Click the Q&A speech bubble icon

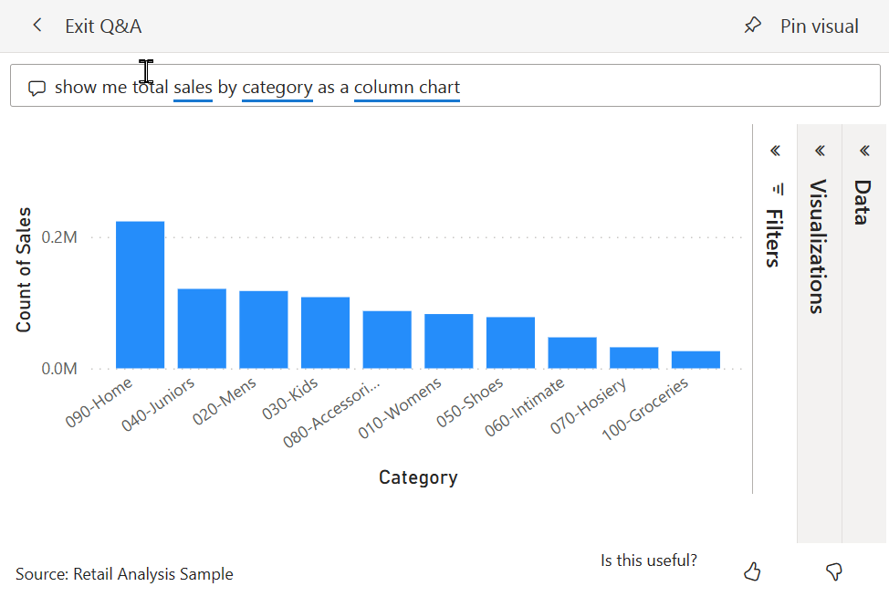coord(37,87)
